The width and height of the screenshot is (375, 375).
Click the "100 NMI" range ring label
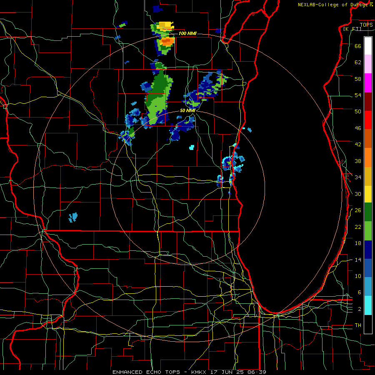coord(187,33)
